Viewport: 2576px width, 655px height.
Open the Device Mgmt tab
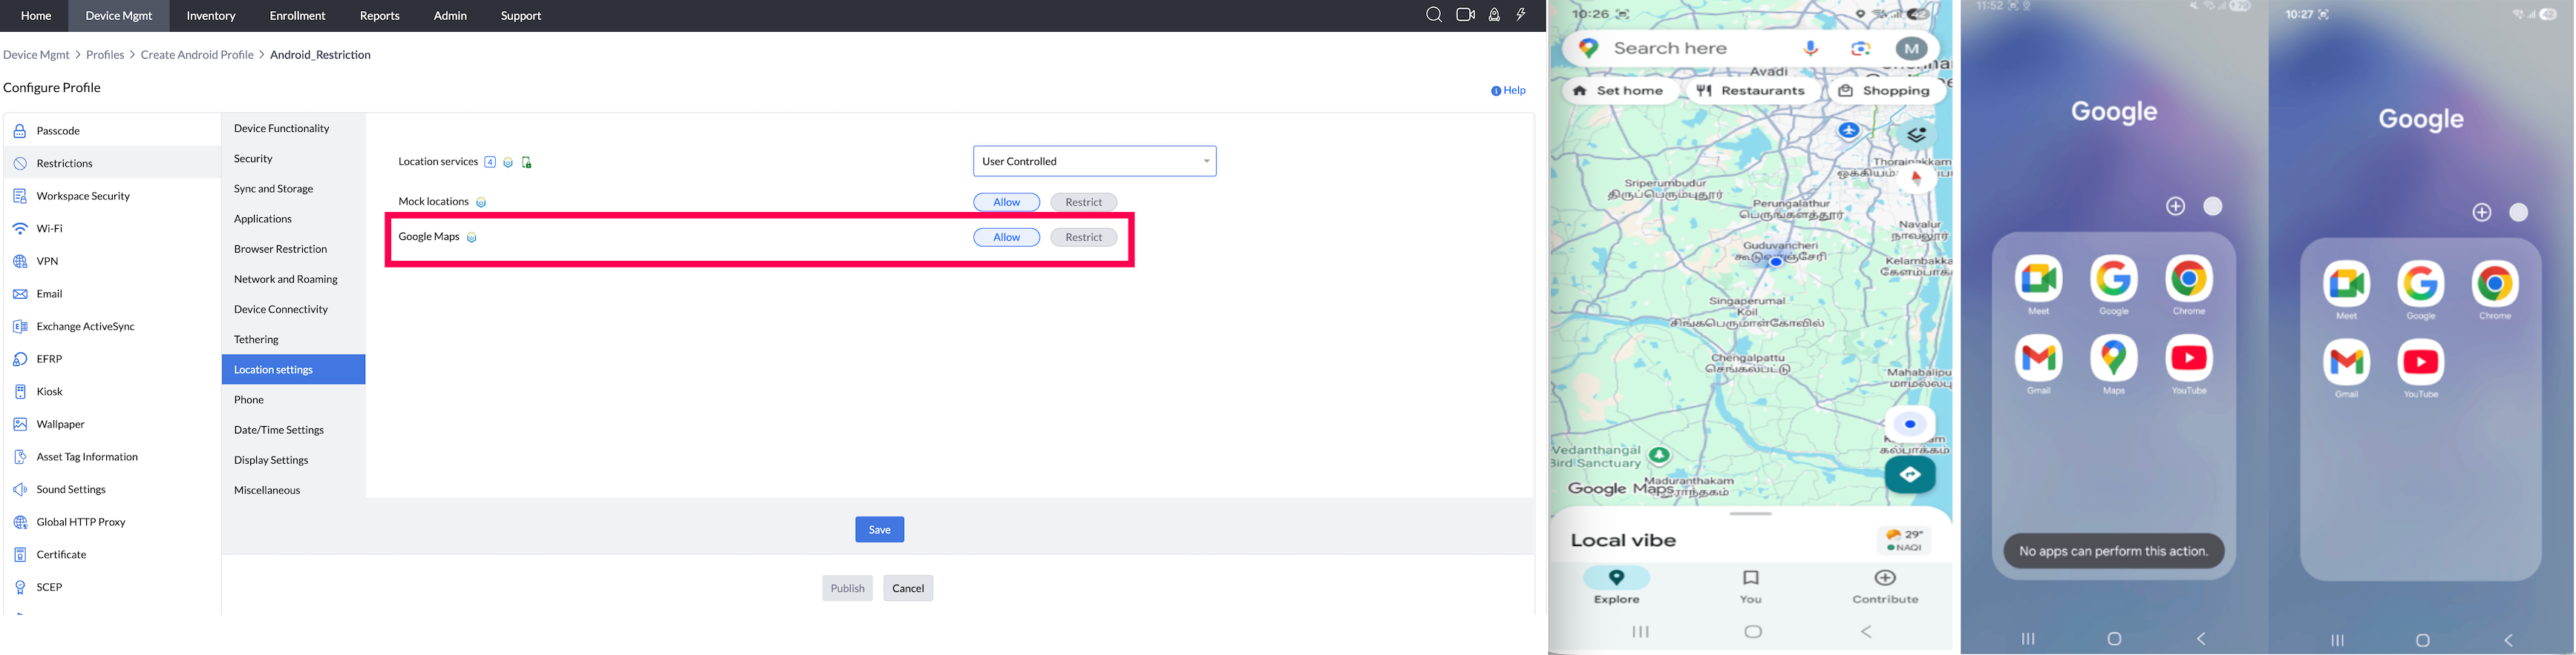(x=119, y=16)
